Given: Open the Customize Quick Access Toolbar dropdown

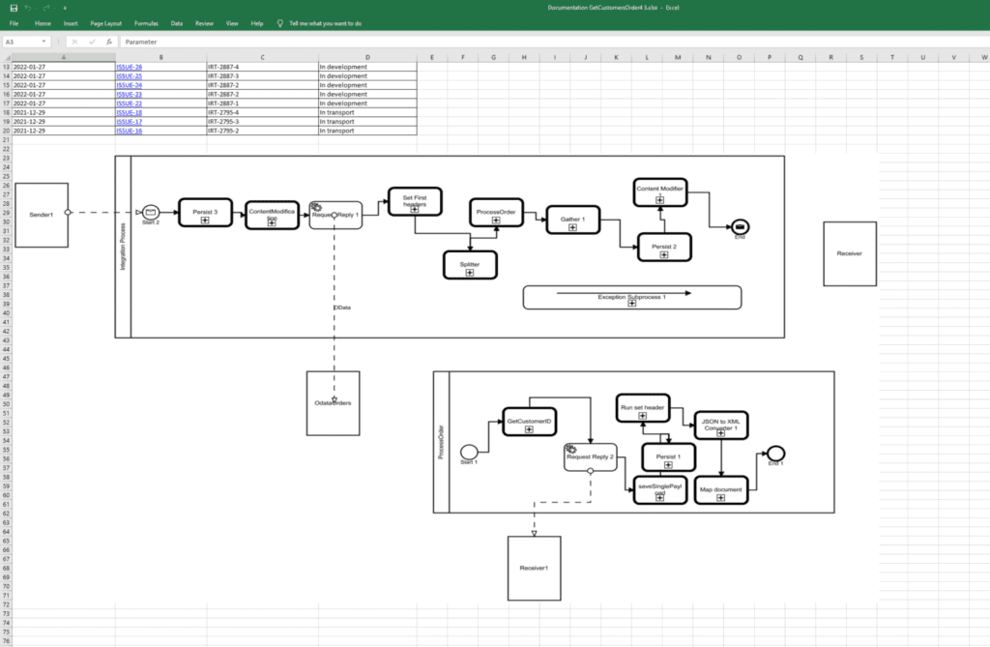Looking at the screenshot, I should pyautogui.click(x=65, y=8).
